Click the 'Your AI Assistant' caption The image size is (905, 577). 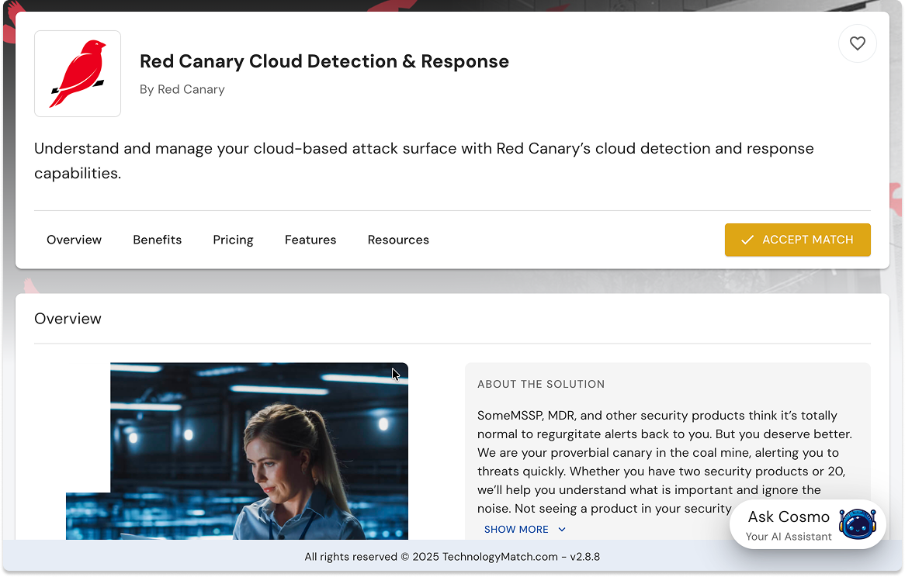click(789, 537)
